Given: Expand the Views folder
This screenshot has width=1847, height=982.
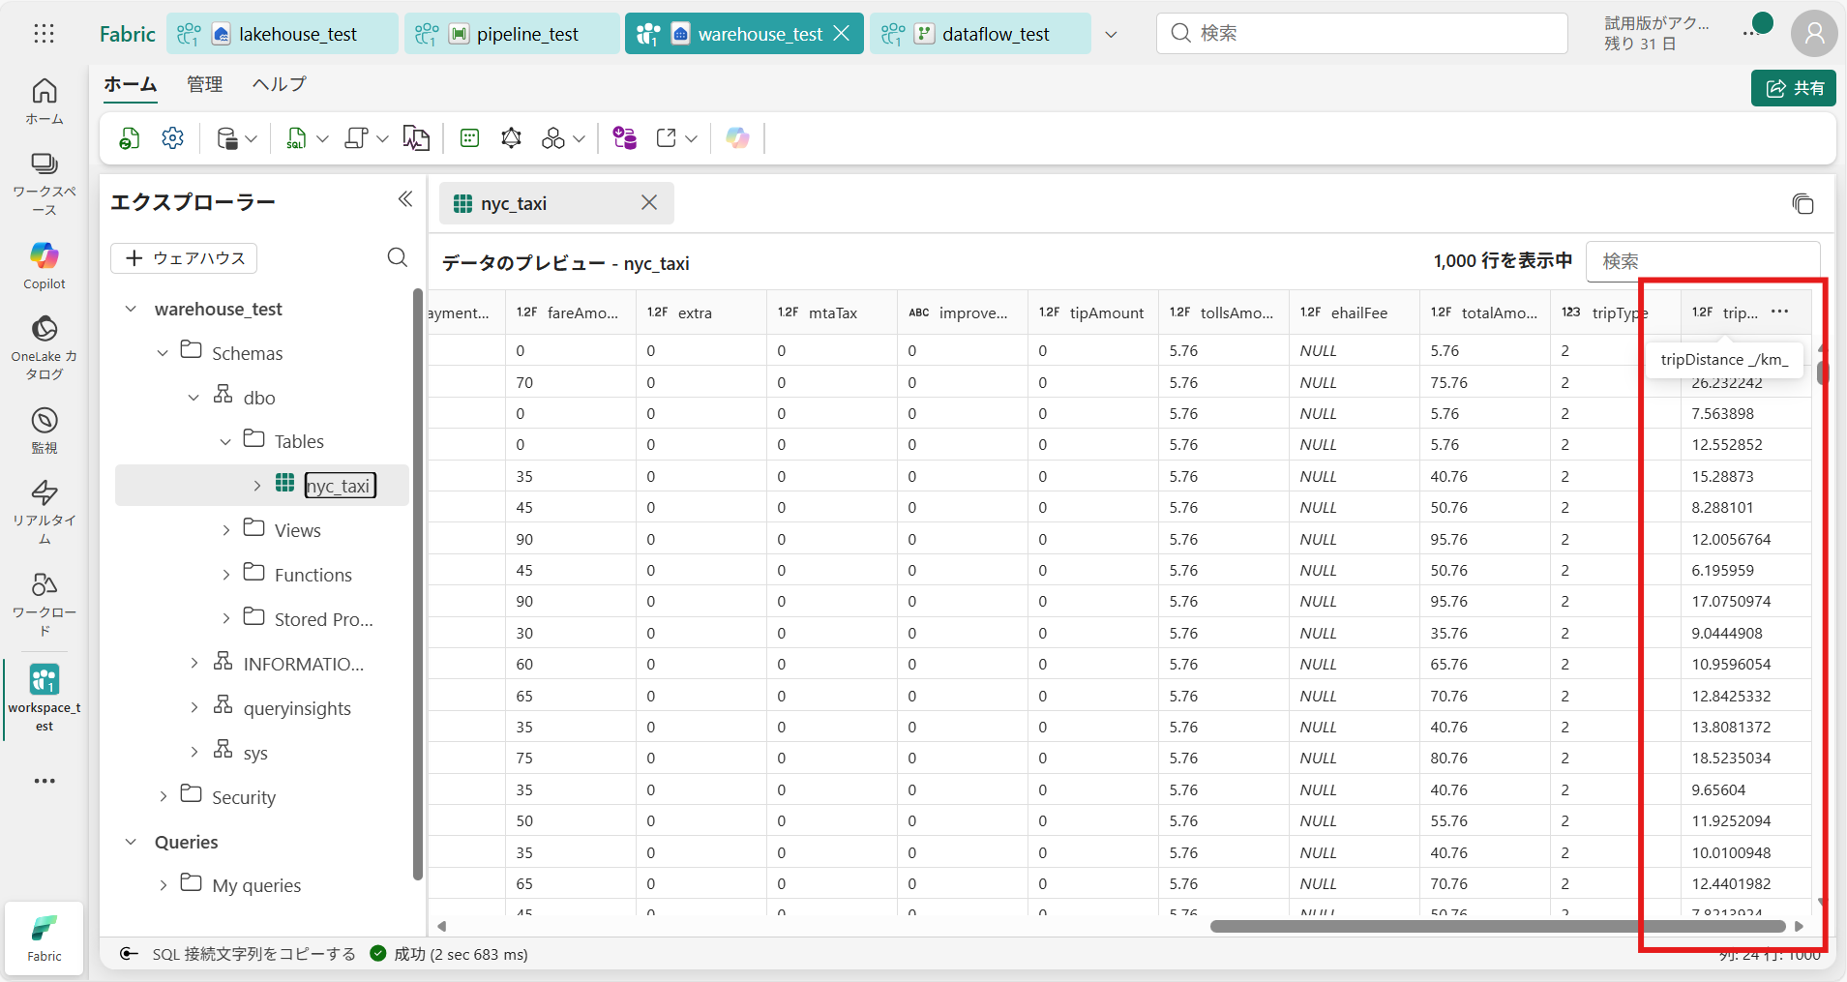Looking at the screenshot, I should tap(226, 530).
